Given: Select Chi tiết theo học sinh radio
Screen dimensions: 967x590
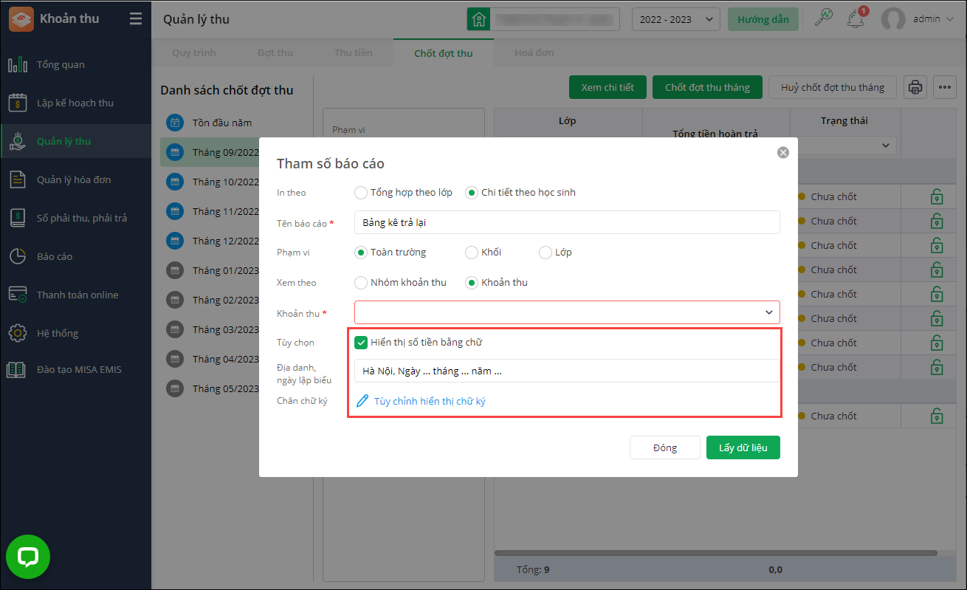Looking at the screenshot, I should [472, 193].
